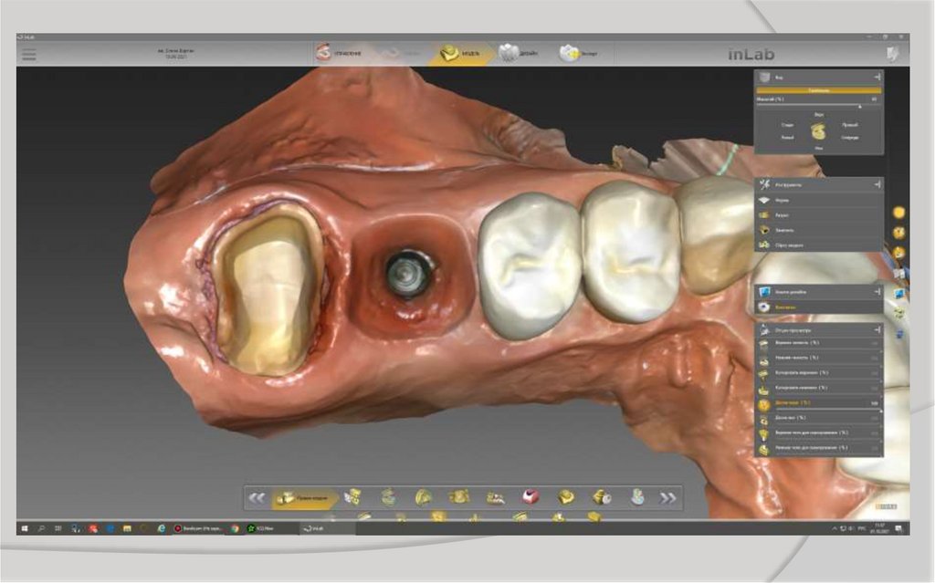Select the sixth step icon with jaw line
935x583 pixels.
pyautogui.click(x=495, y=497)
